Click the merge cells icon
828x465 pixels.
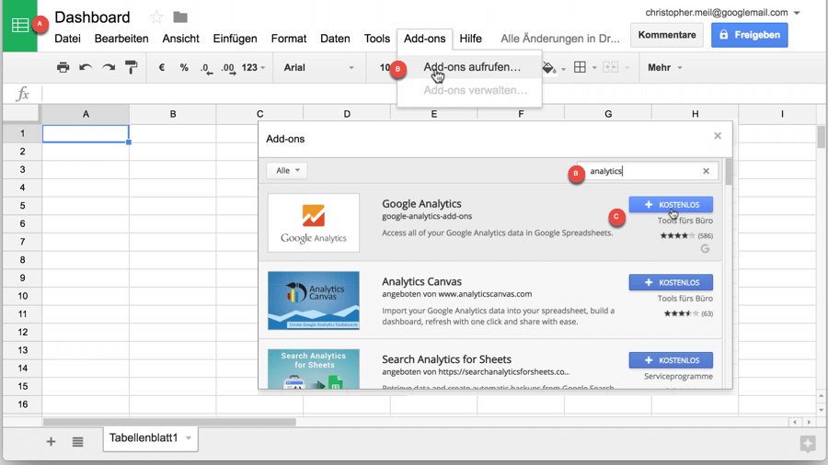pos(611,67)
